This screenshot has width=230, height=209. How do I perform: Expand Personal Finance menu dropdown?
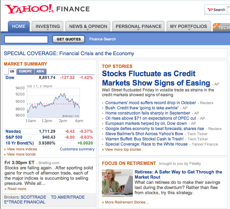[139, 30]
